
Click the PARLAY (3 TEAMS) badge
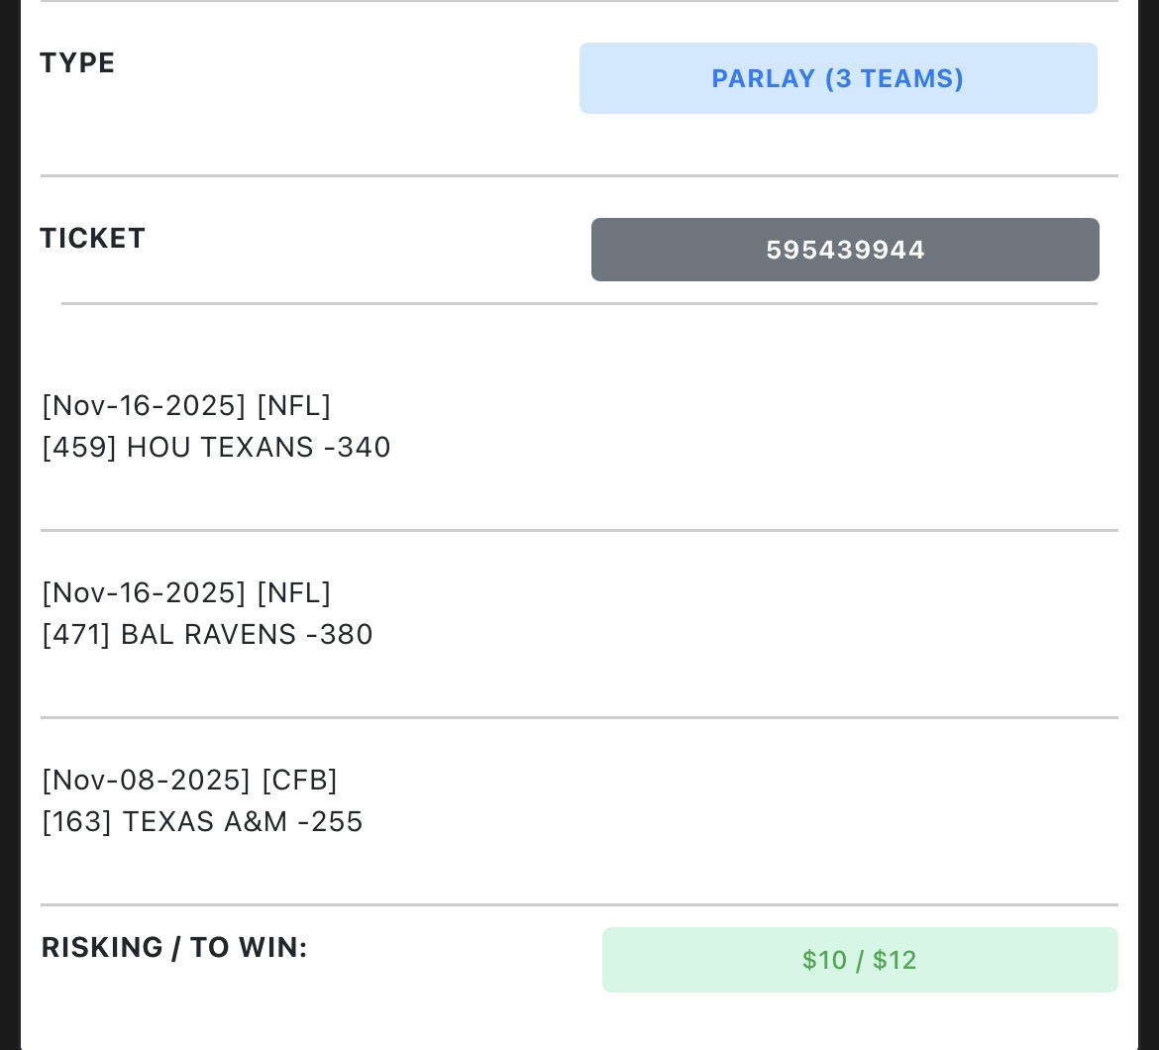[x=838, y=78]
